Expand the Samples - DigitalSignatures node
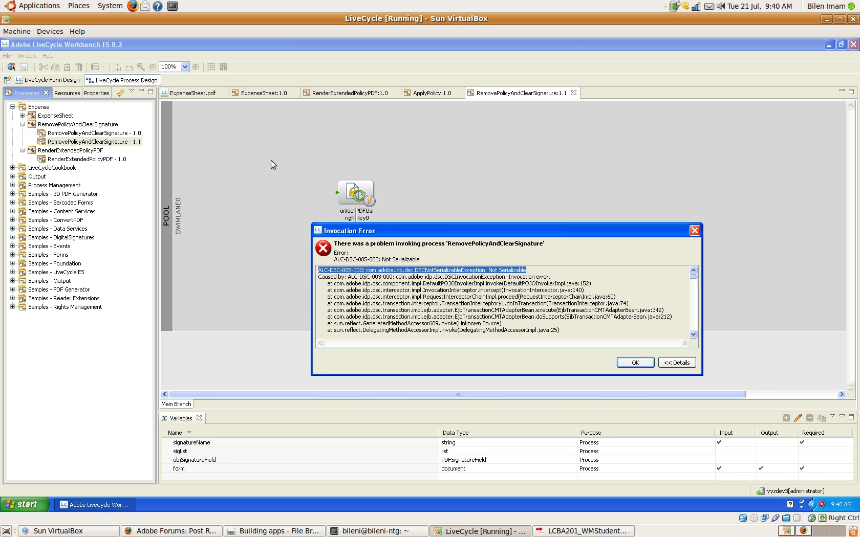Image resolution: width=860 pixels, height=537 pixels. point(12,237)
